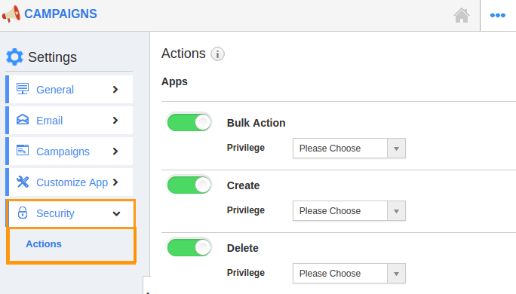516x294 pixels.
Task: Expand the Campaigns section chevron
Action: (x=115, y=152)
